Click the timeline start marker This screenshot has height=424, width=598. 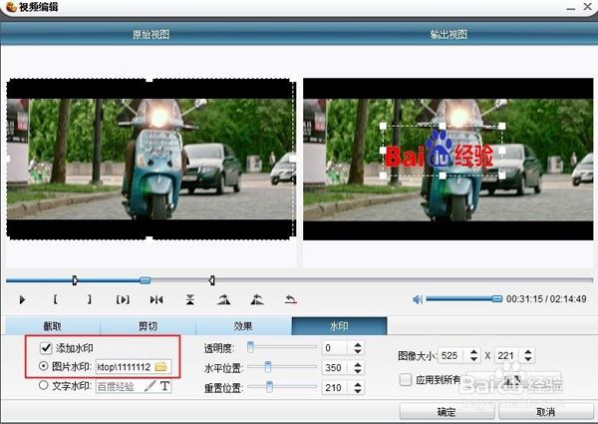tap(75, 280)
